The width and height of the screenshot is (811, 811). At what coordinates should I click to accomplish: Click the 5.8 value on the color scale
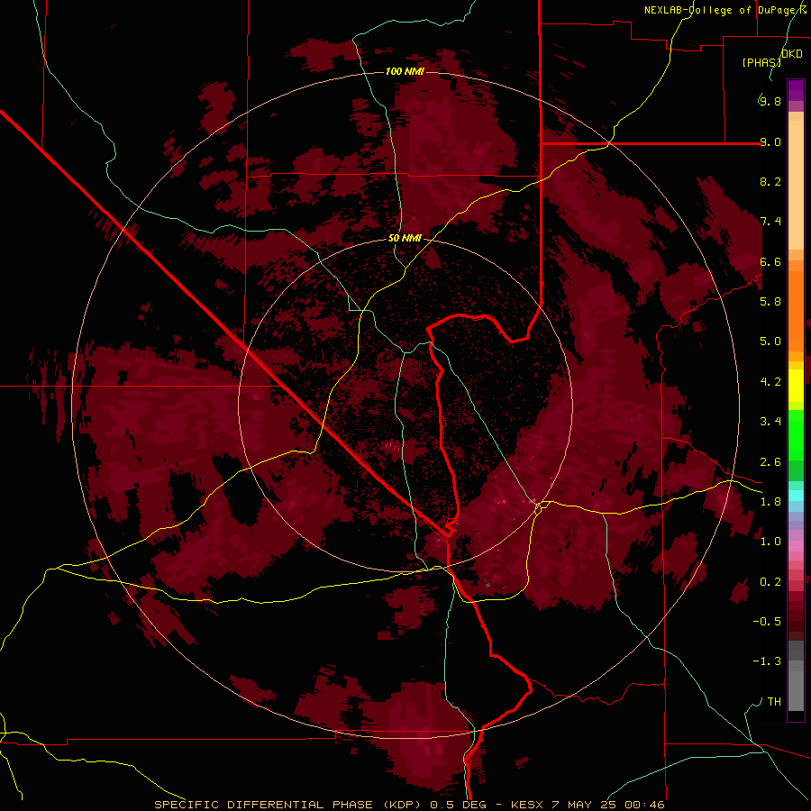[x=770, y=302]
